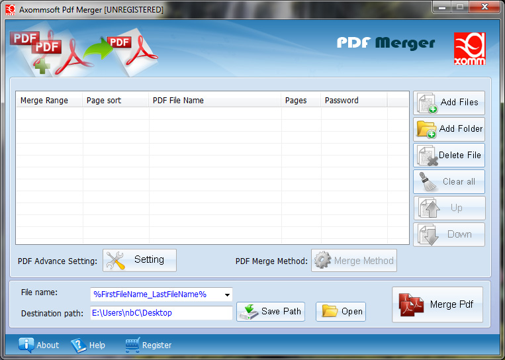Click the Pages column header
505x360 pixels.
pyautogui.click(x=300, y=101)
